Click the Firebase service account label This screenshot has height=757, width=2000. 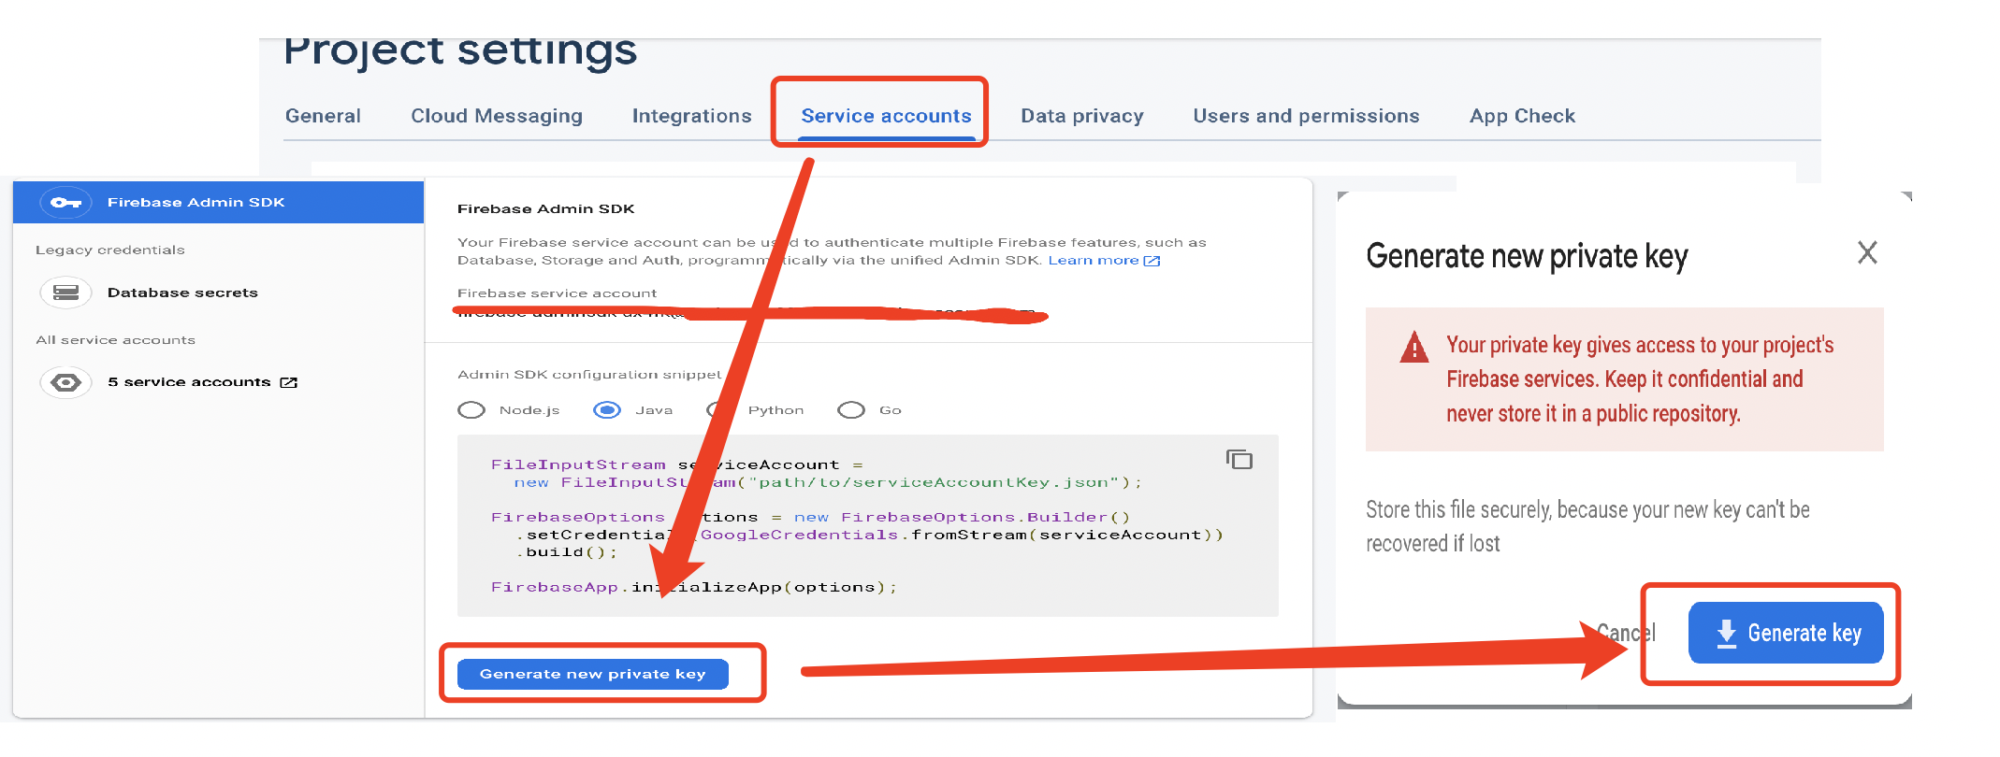557,293
